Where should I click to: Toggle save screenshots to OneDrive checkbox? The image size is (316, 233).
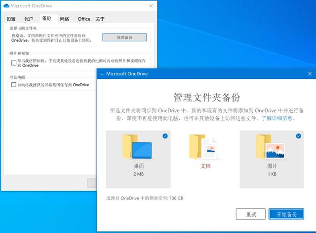pos(14,85)
